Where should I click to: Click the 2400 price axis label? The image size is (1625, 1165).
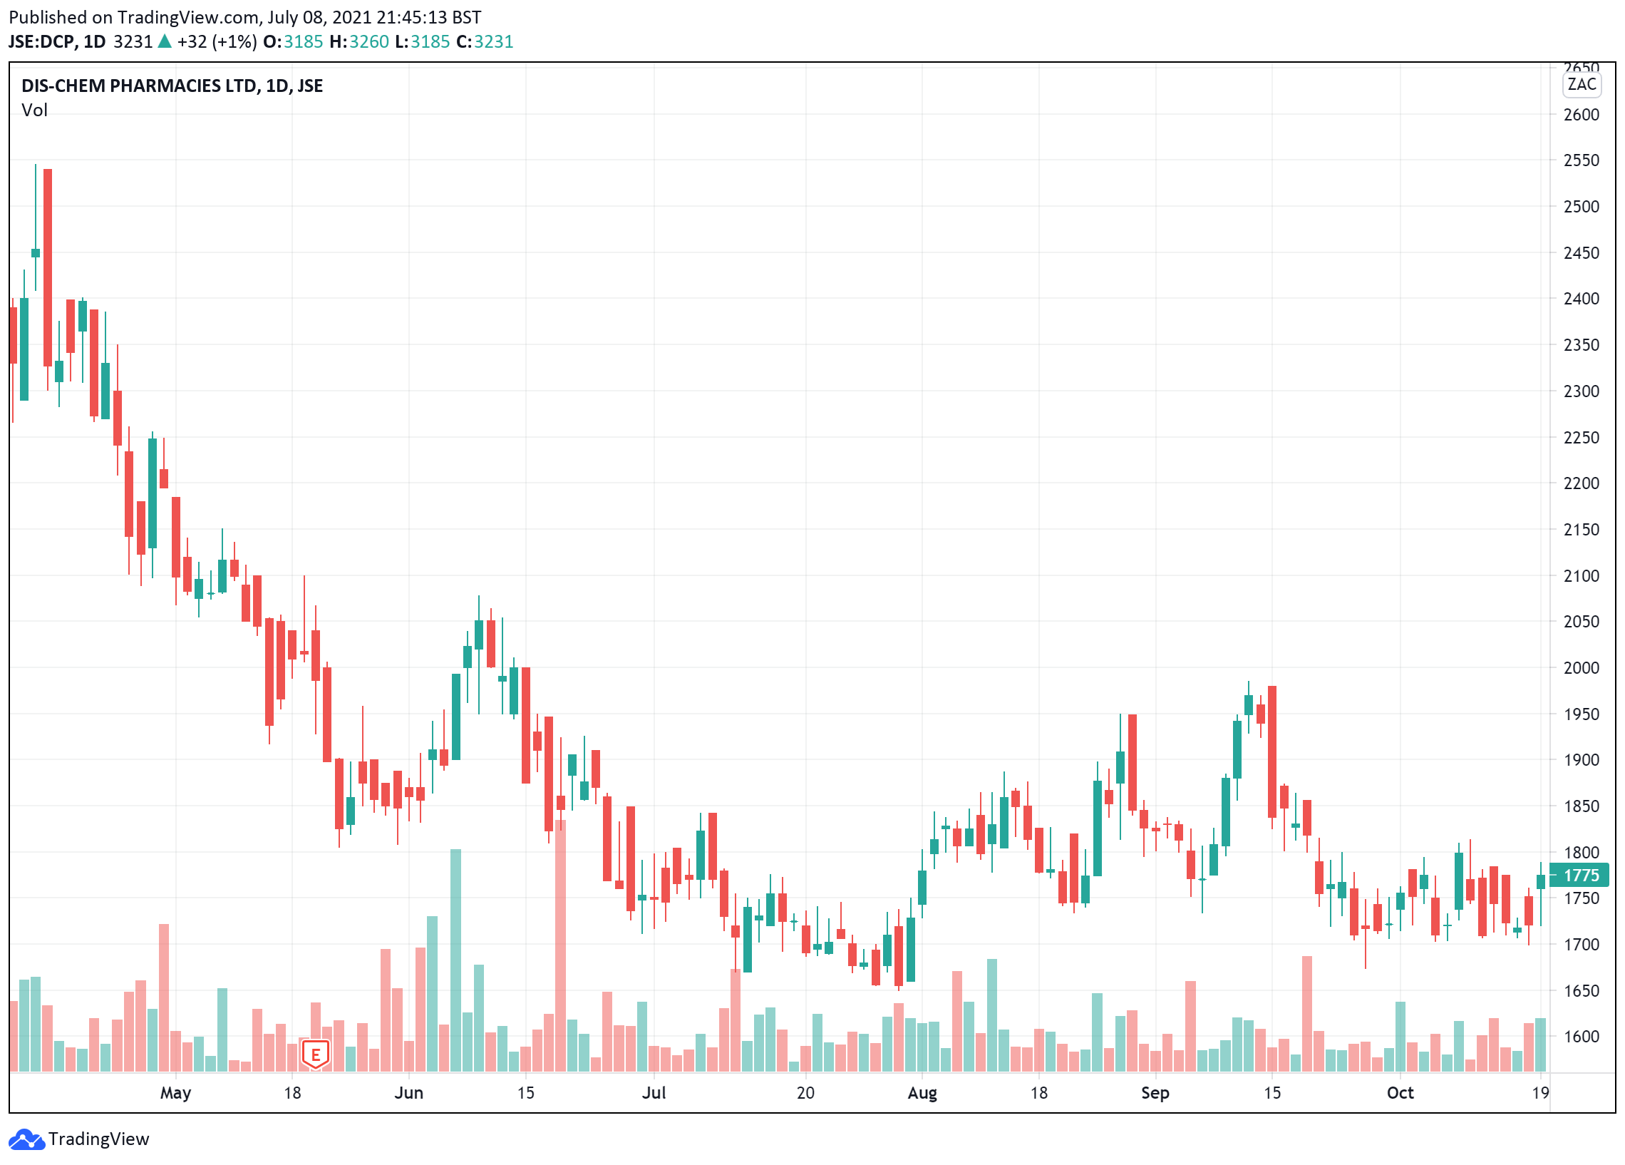(1582, 299)
